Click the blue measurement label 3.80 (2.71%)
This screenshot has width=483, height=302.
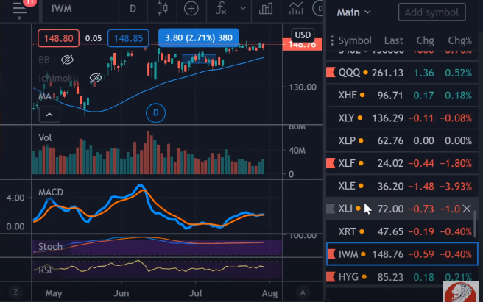pos(198,37)
